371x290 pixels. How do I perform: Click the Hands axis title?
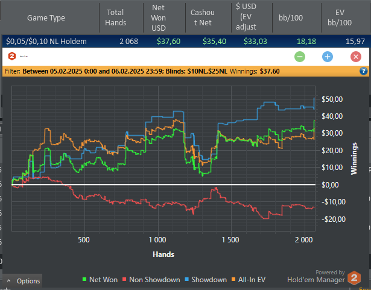tap(163, 254)
